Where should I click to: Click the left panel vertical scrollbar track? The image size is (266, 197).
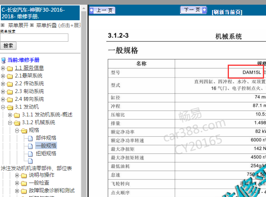click(x=84, y=105)
